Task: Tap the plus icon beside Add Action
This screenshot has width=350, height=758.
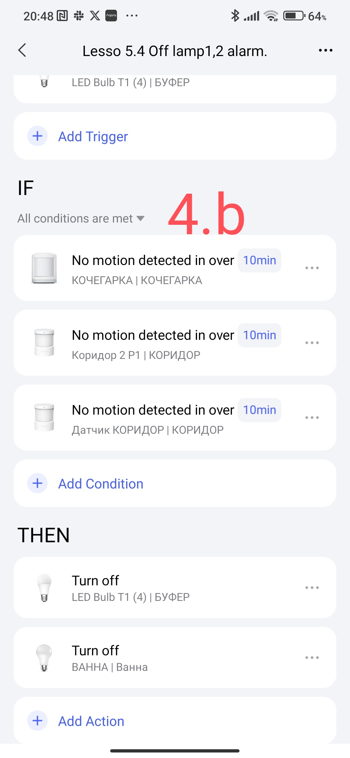Action: coord(38,721)
